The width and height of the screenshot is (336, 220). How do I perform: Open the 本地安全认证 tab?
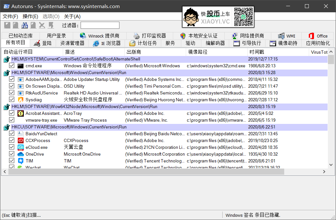pyautogui.click(x=199, y=36)
